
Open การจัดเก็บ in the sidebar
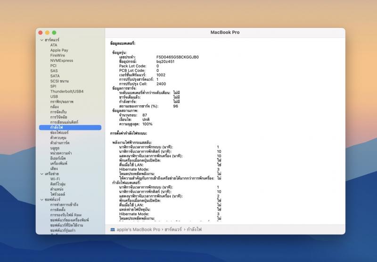(x=58, y=112)
